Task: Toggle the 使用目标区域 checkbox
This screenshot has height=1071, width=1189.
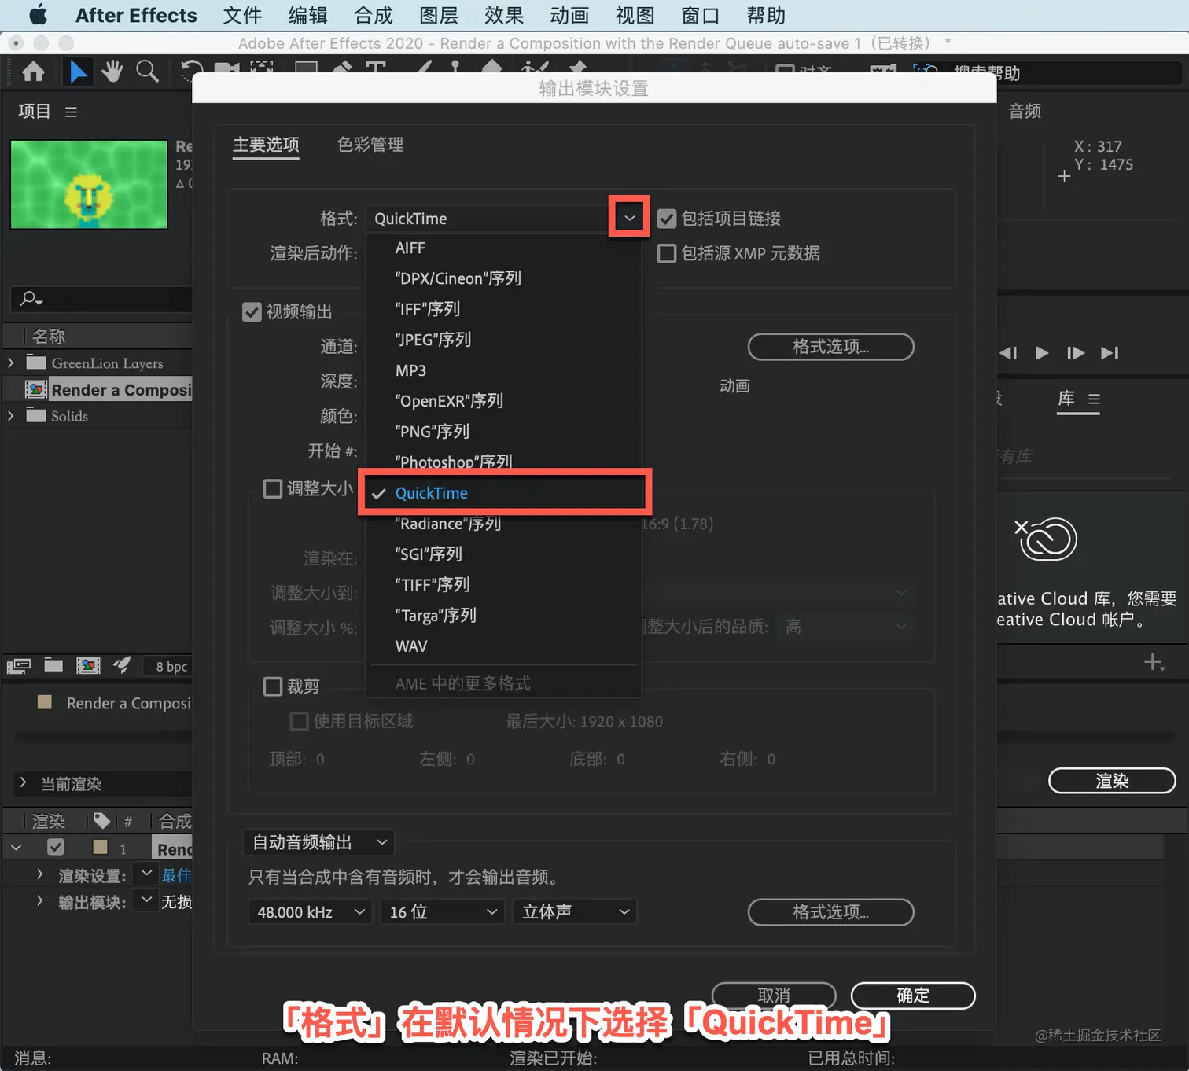Action: point(299,721)
